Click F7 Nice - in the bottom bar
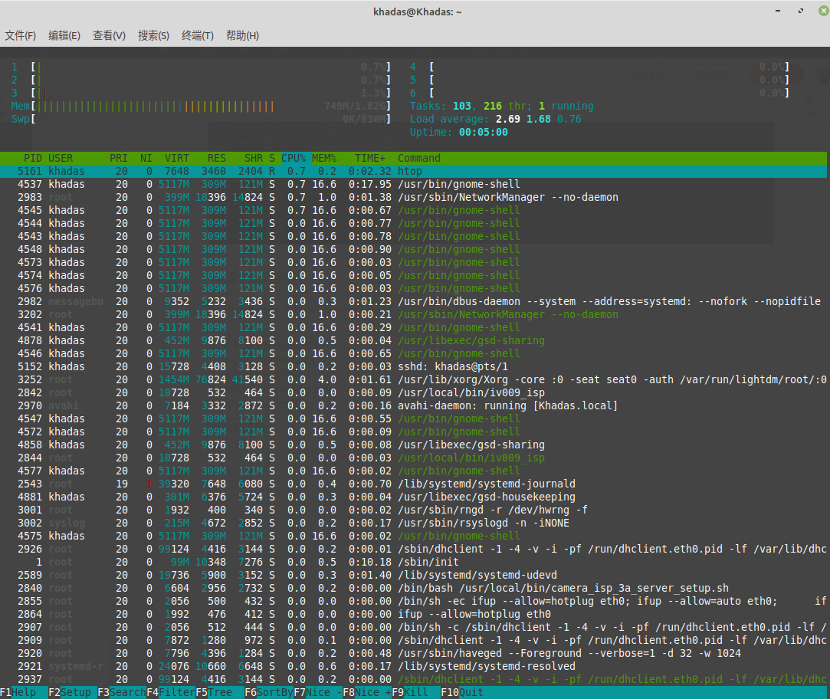This screenshot has height=699, width=830. [317, 692]
